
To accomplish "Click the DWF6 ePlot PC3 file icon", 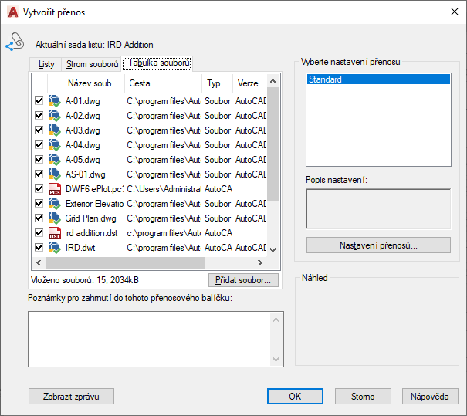I will point(54,189).
